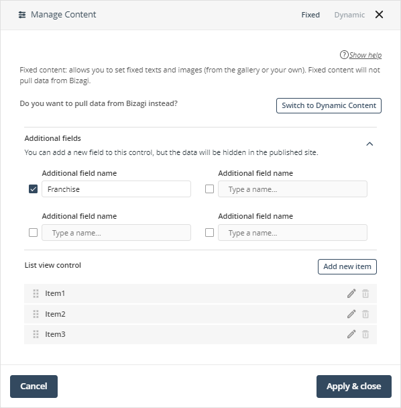Enable the empty field checkbox beside Franchise

coord(209,189)
